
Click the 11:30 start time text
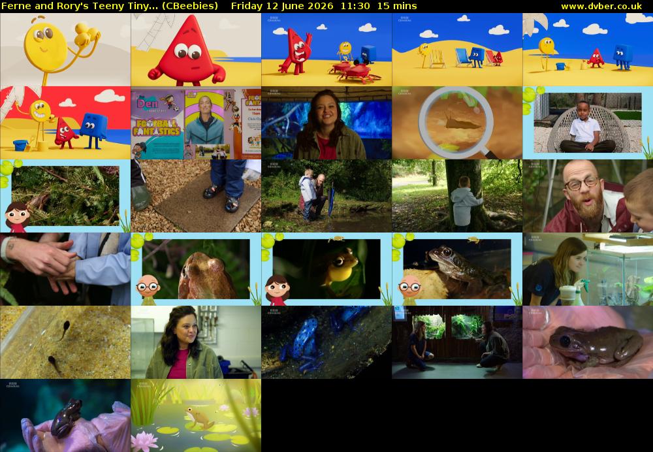tap(354, 6)
